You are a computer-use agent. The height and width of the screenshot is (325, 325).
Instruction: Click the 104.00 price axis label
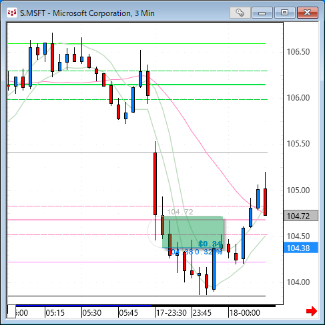pos(298,282)
